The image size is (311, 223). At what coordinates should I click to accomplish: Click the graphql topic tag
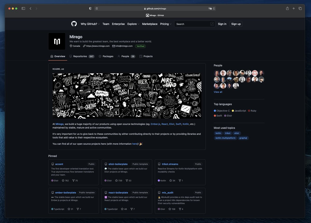[243, 138]
